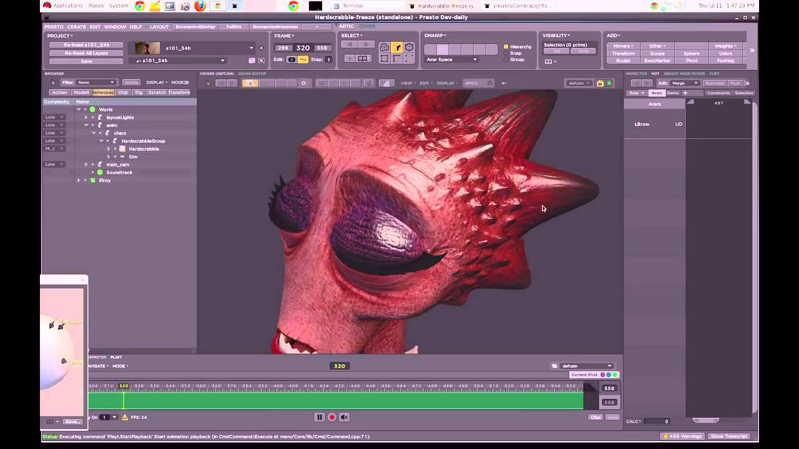The width and height of the screenshot is (799, 449).
Task: Open the warnings indicator in status bar
Action: pyautogui.click(x=682, y=436)
